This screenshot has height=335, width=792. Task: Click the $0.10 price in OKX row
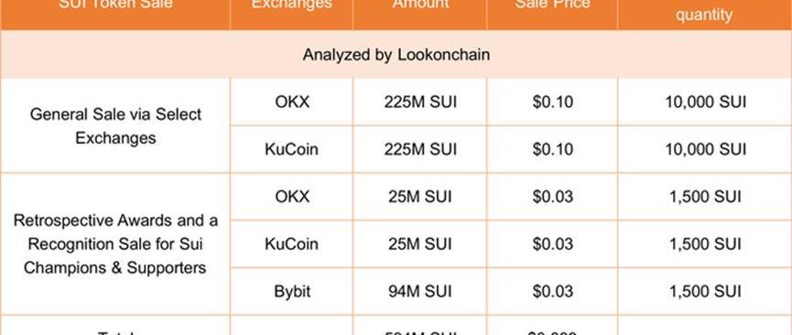point(552,103)
